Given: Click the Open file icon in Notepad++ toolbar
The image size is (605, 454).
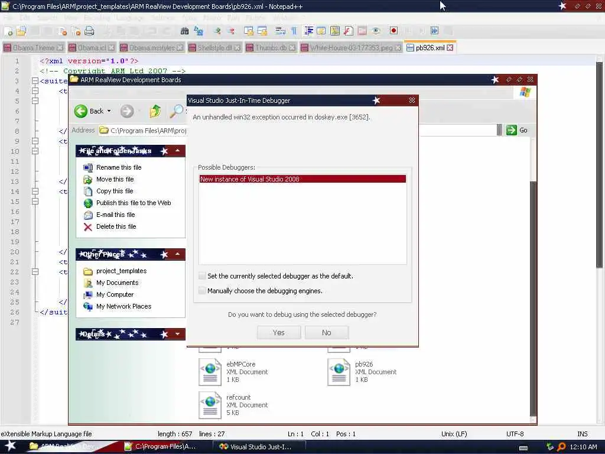Looking at the screenshot, I should [21, 31].
